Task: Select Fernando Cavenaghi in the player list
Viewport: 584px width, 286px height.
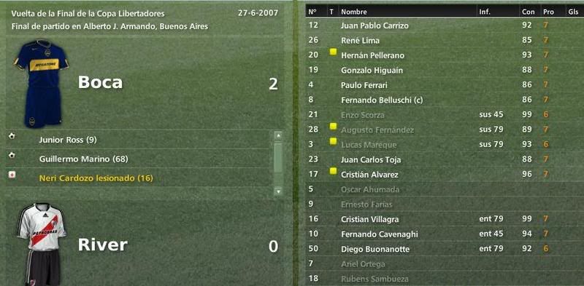Action: tap(379, 234)
